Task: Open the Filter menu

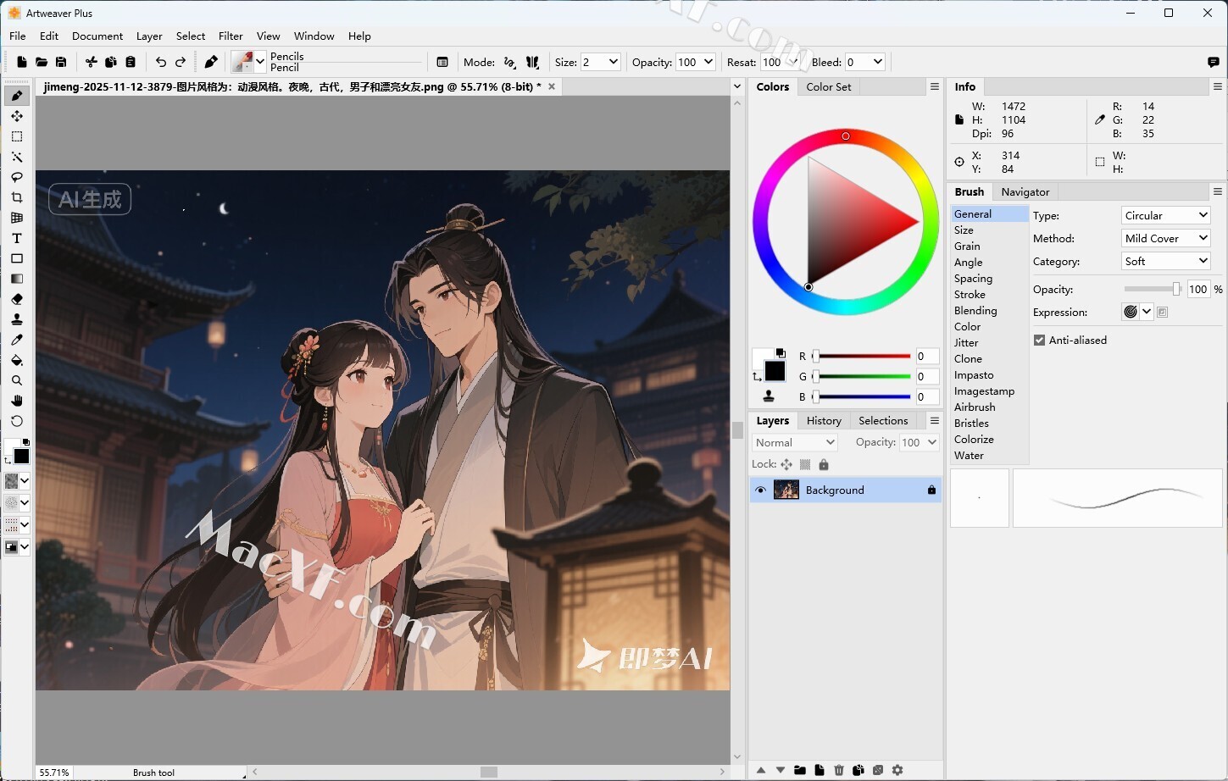Action: coord(231,36)
